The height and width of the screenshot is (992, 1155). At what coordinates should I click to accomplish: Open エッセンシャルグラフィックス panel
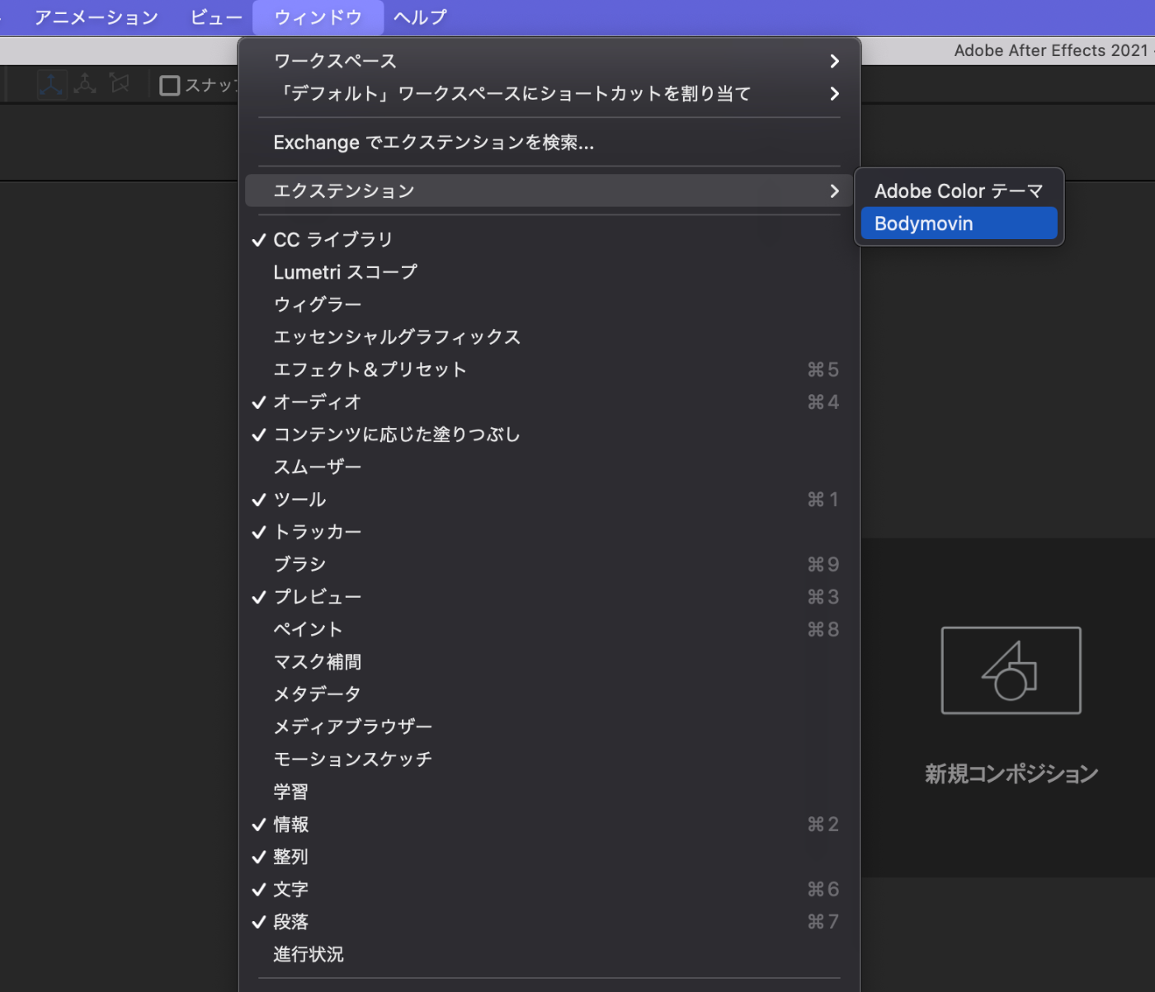pos(549,336)
